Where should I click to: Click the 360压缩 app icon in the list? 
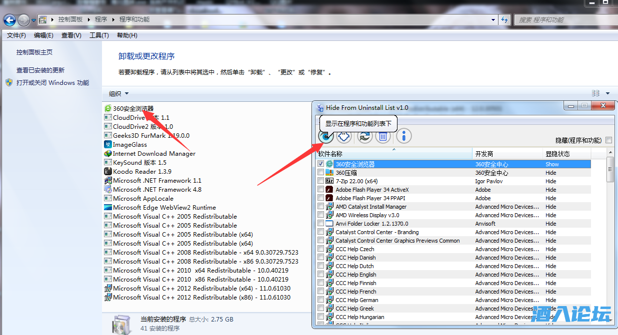[x=329, y=173]
